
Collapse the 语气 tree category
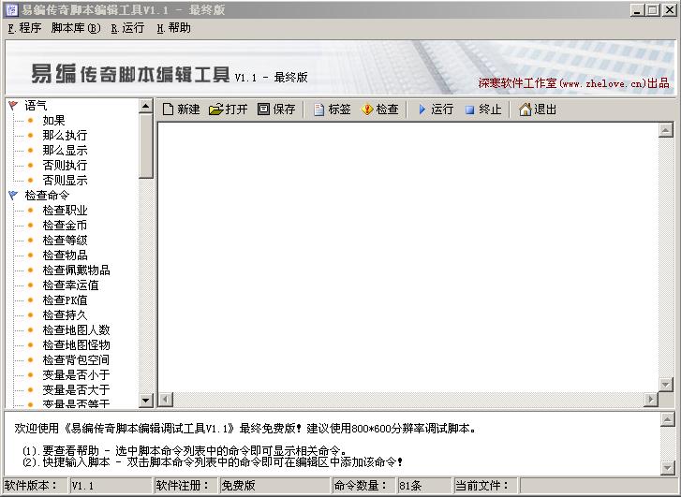12,106
